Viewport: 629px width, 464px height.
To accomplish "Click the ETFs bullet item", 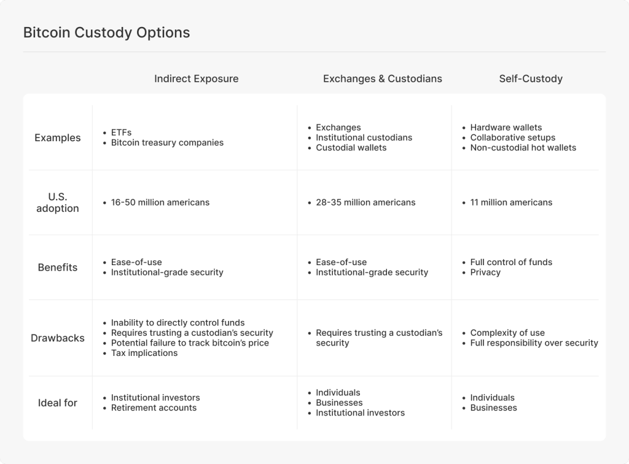I will (121, 133).
